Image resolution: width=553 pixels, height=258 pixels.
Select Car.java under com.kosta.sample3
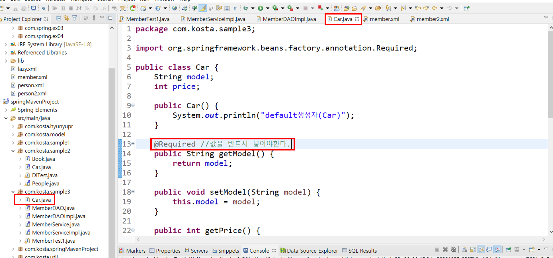pyautogui.click(x=41, y=200)
